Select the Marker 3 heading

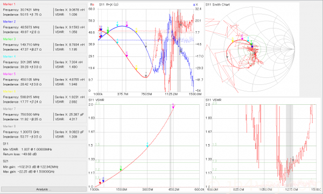tap(9, 39)
